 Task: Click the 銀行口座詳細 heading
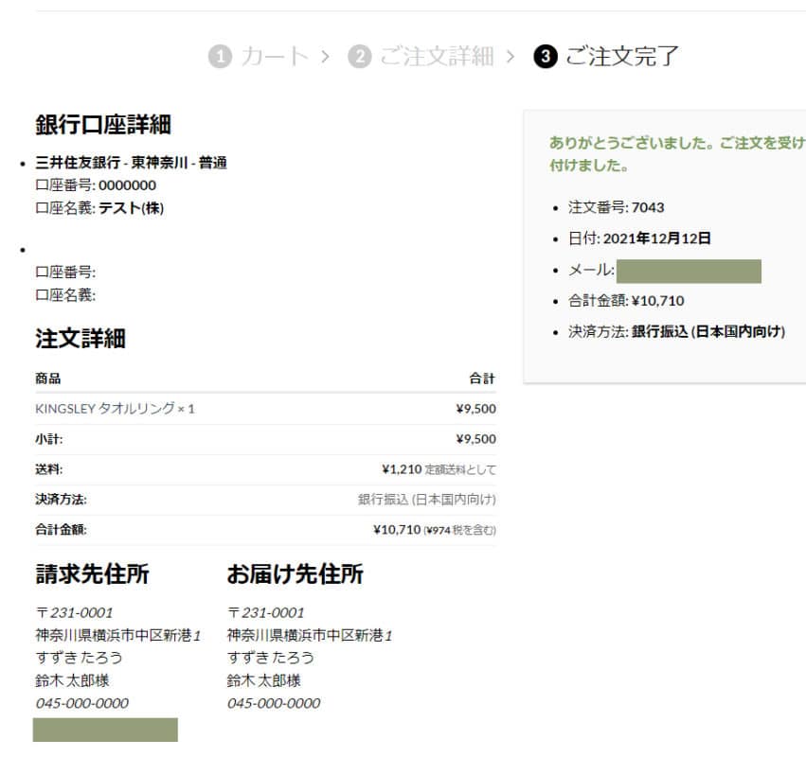click(x=102, y=125)
